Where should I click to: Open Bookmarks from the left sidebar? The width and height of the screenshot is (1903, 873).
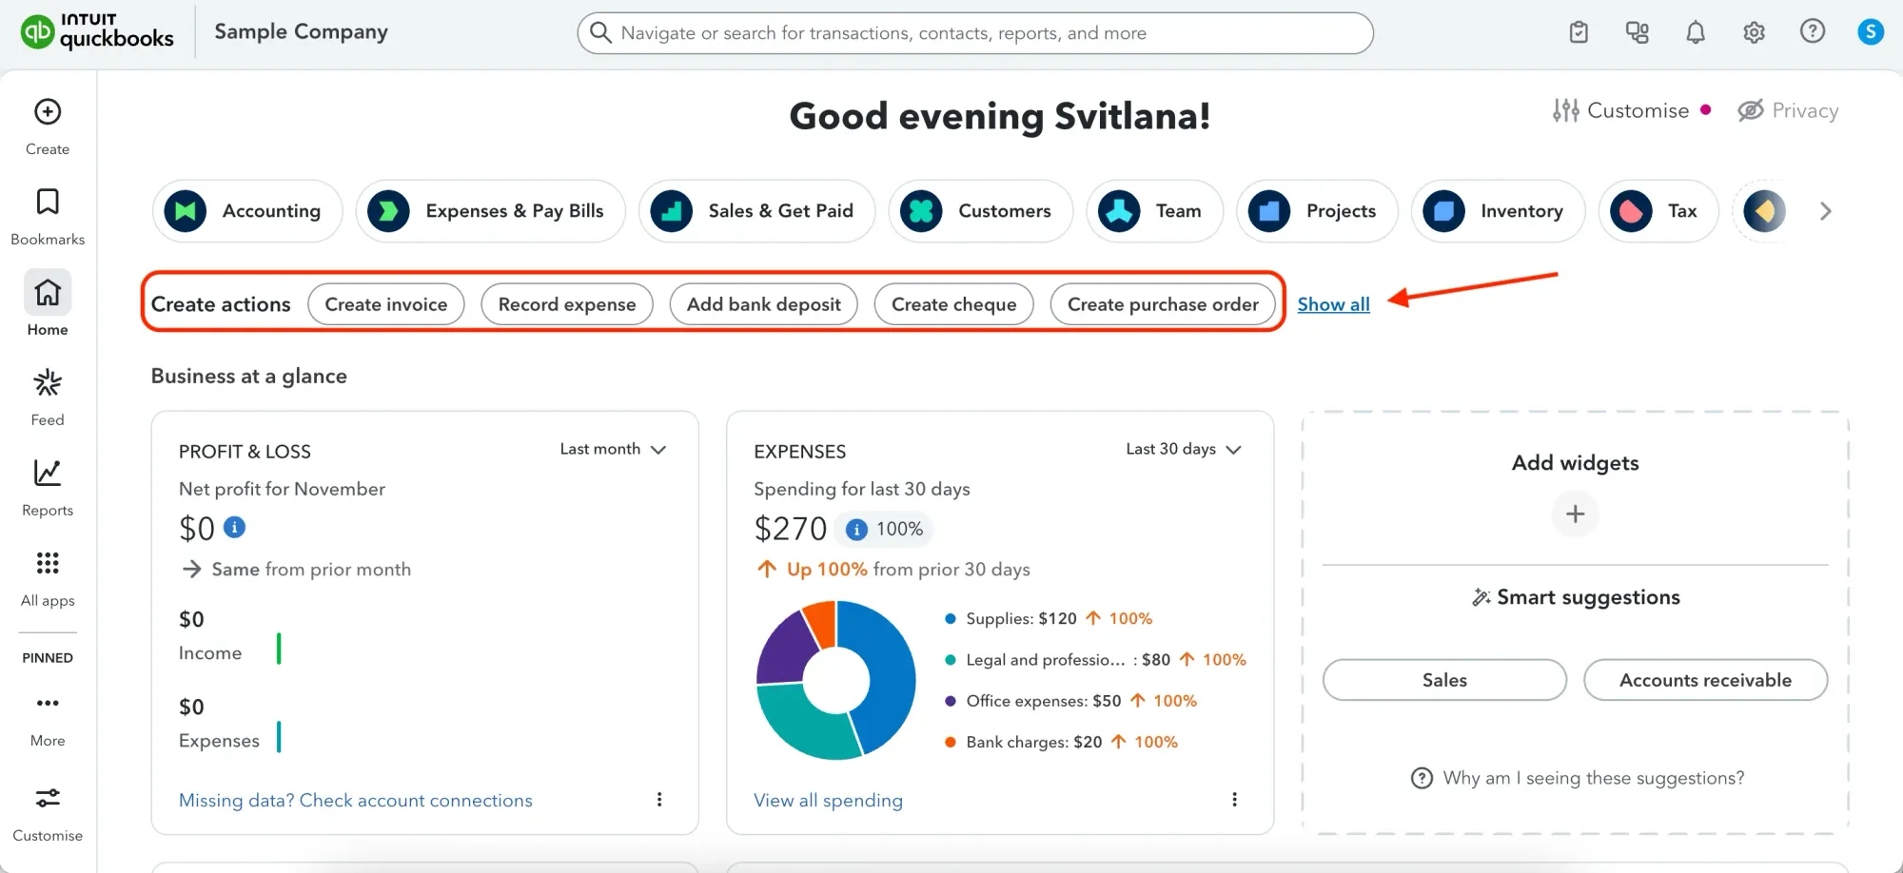48,203
